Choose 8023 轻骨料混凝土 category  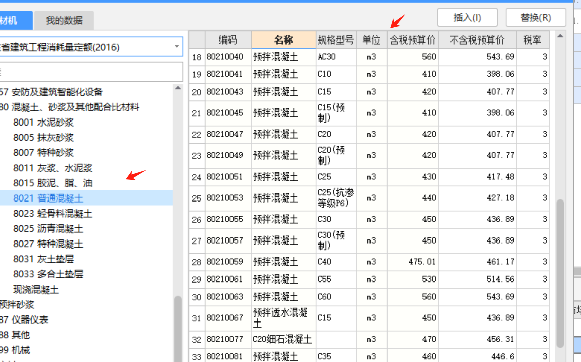pos(53,214)
